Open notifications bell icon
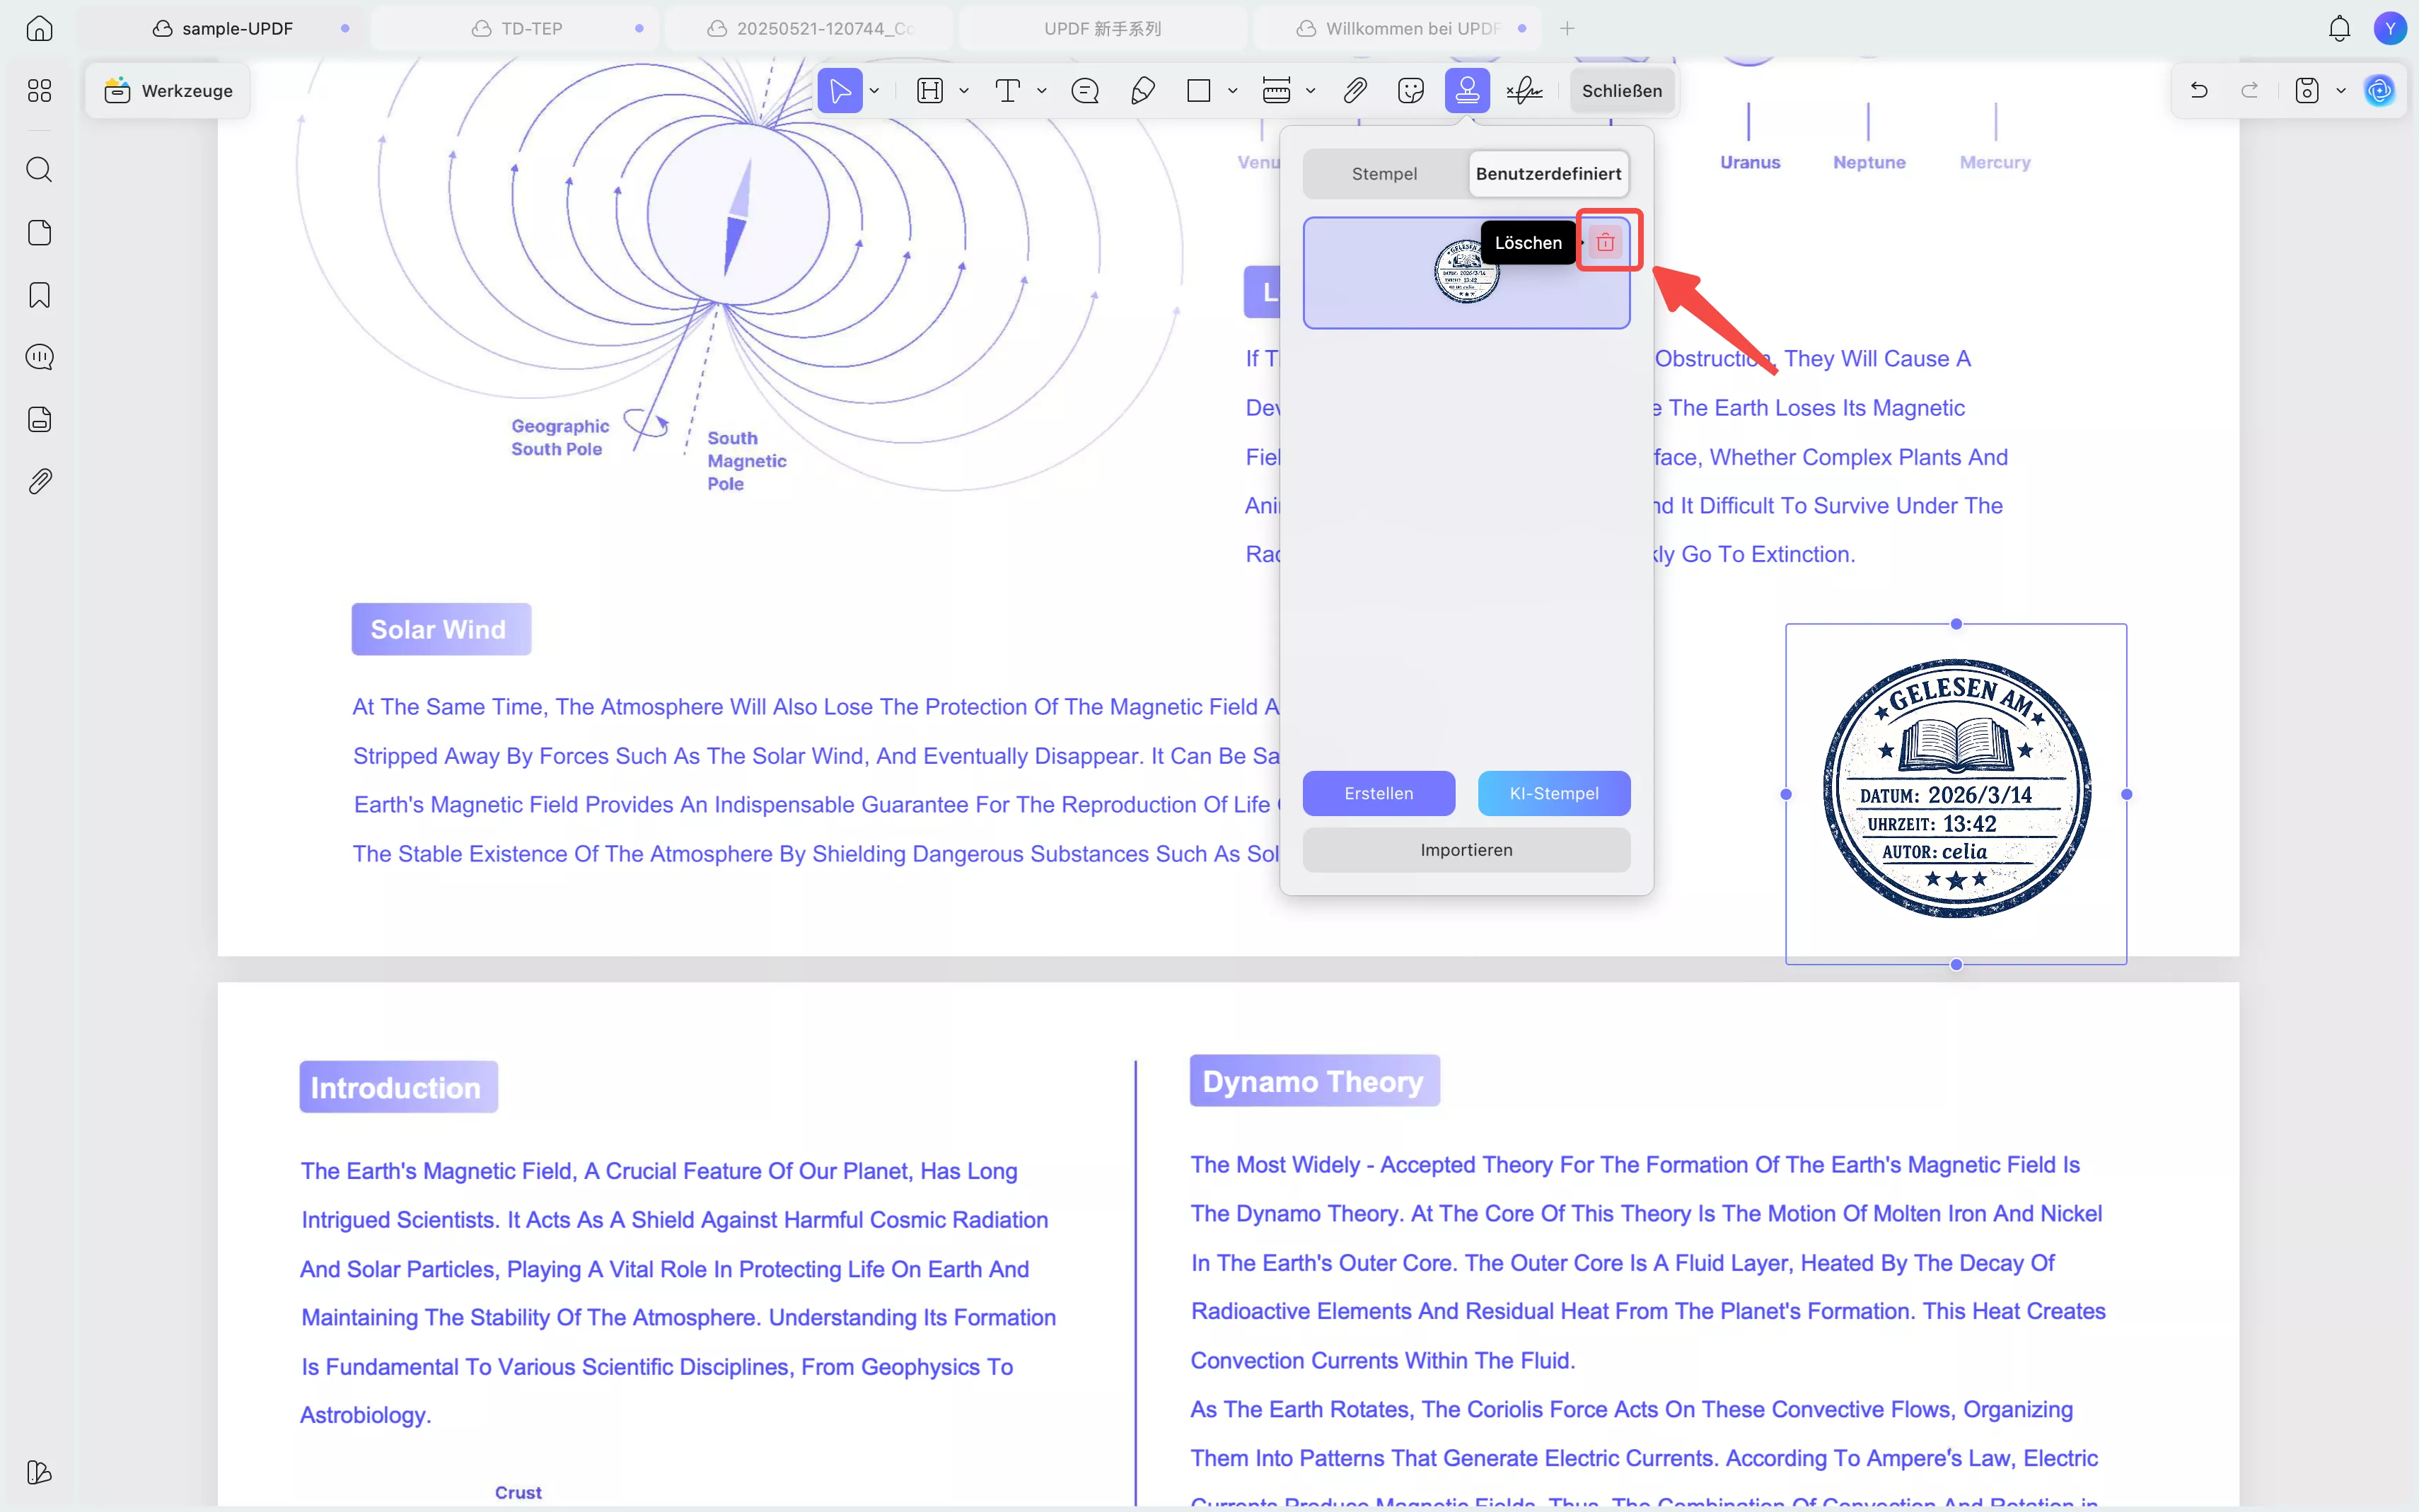Screen dimensions: 2419x1512 click(x=2339, y=29)
